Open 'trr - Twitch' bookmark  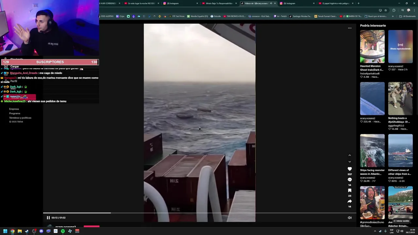(x=281, y=16)
